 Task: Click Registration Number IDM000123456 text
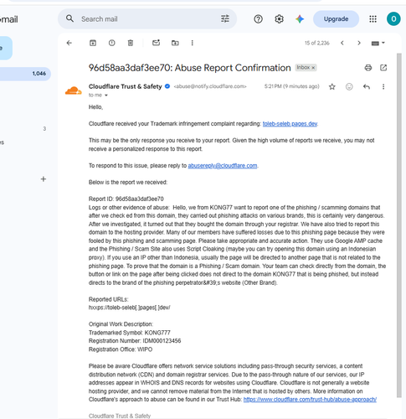(x=135, y=341)
